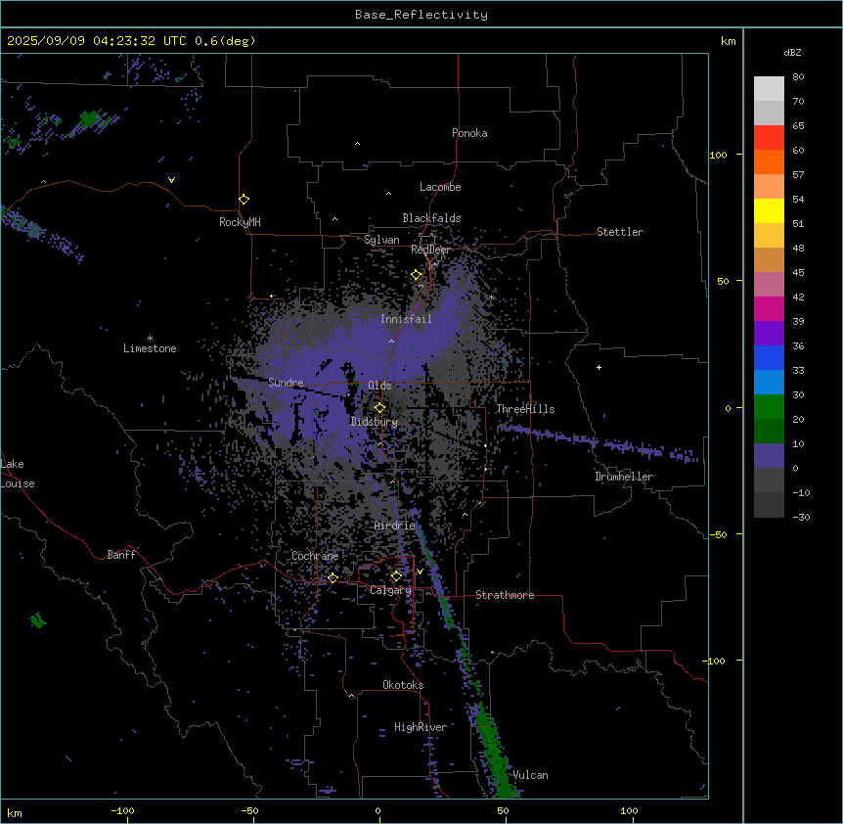Click the yellow V marker east of Calgary
Image resolution: width=843 pixels, height=824 pixels.
[420, 572]
